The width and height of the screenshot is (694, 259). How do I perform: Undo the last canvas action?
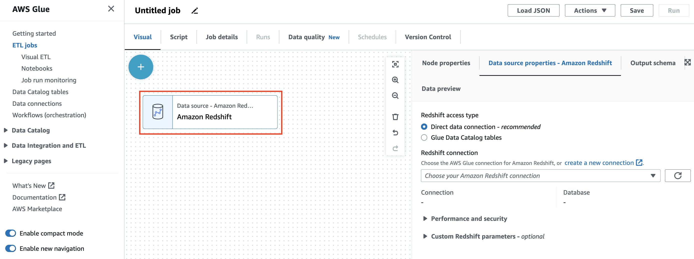click(x=395, y=132)
